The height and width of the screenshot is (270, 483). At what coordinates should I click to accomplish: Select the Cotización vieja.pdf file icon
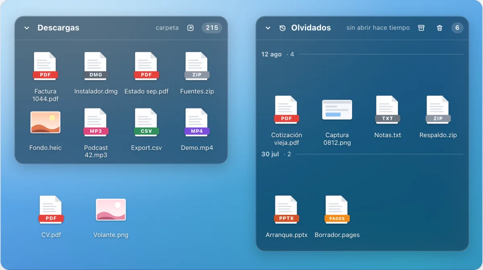[287, 110]
